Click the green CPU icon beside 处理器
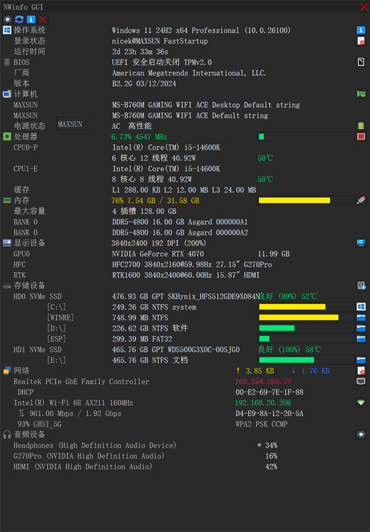Viewport: 370px width, 532px height. pyautogui.click(x=7, y=136)
